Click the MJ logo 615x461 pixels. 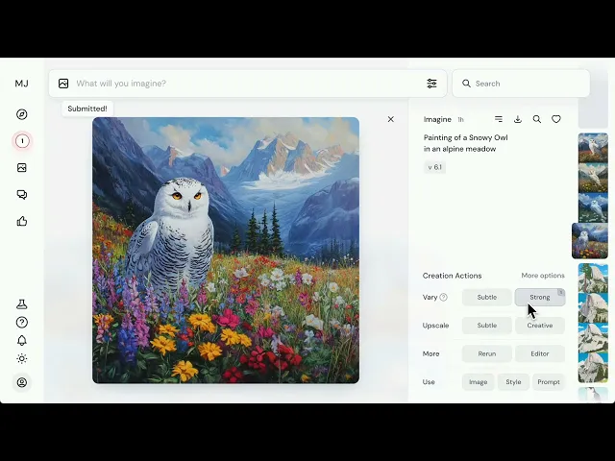(x=21, y=84)
